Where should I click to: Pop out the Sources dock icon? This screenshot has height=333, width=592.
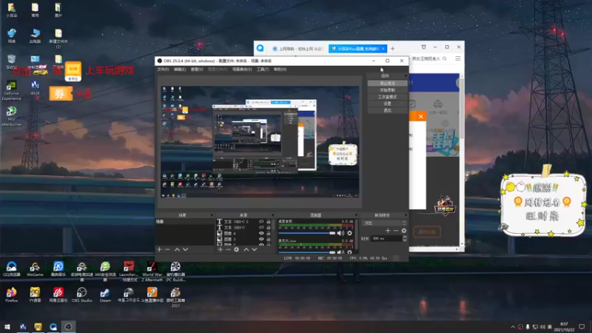[272, 215]
